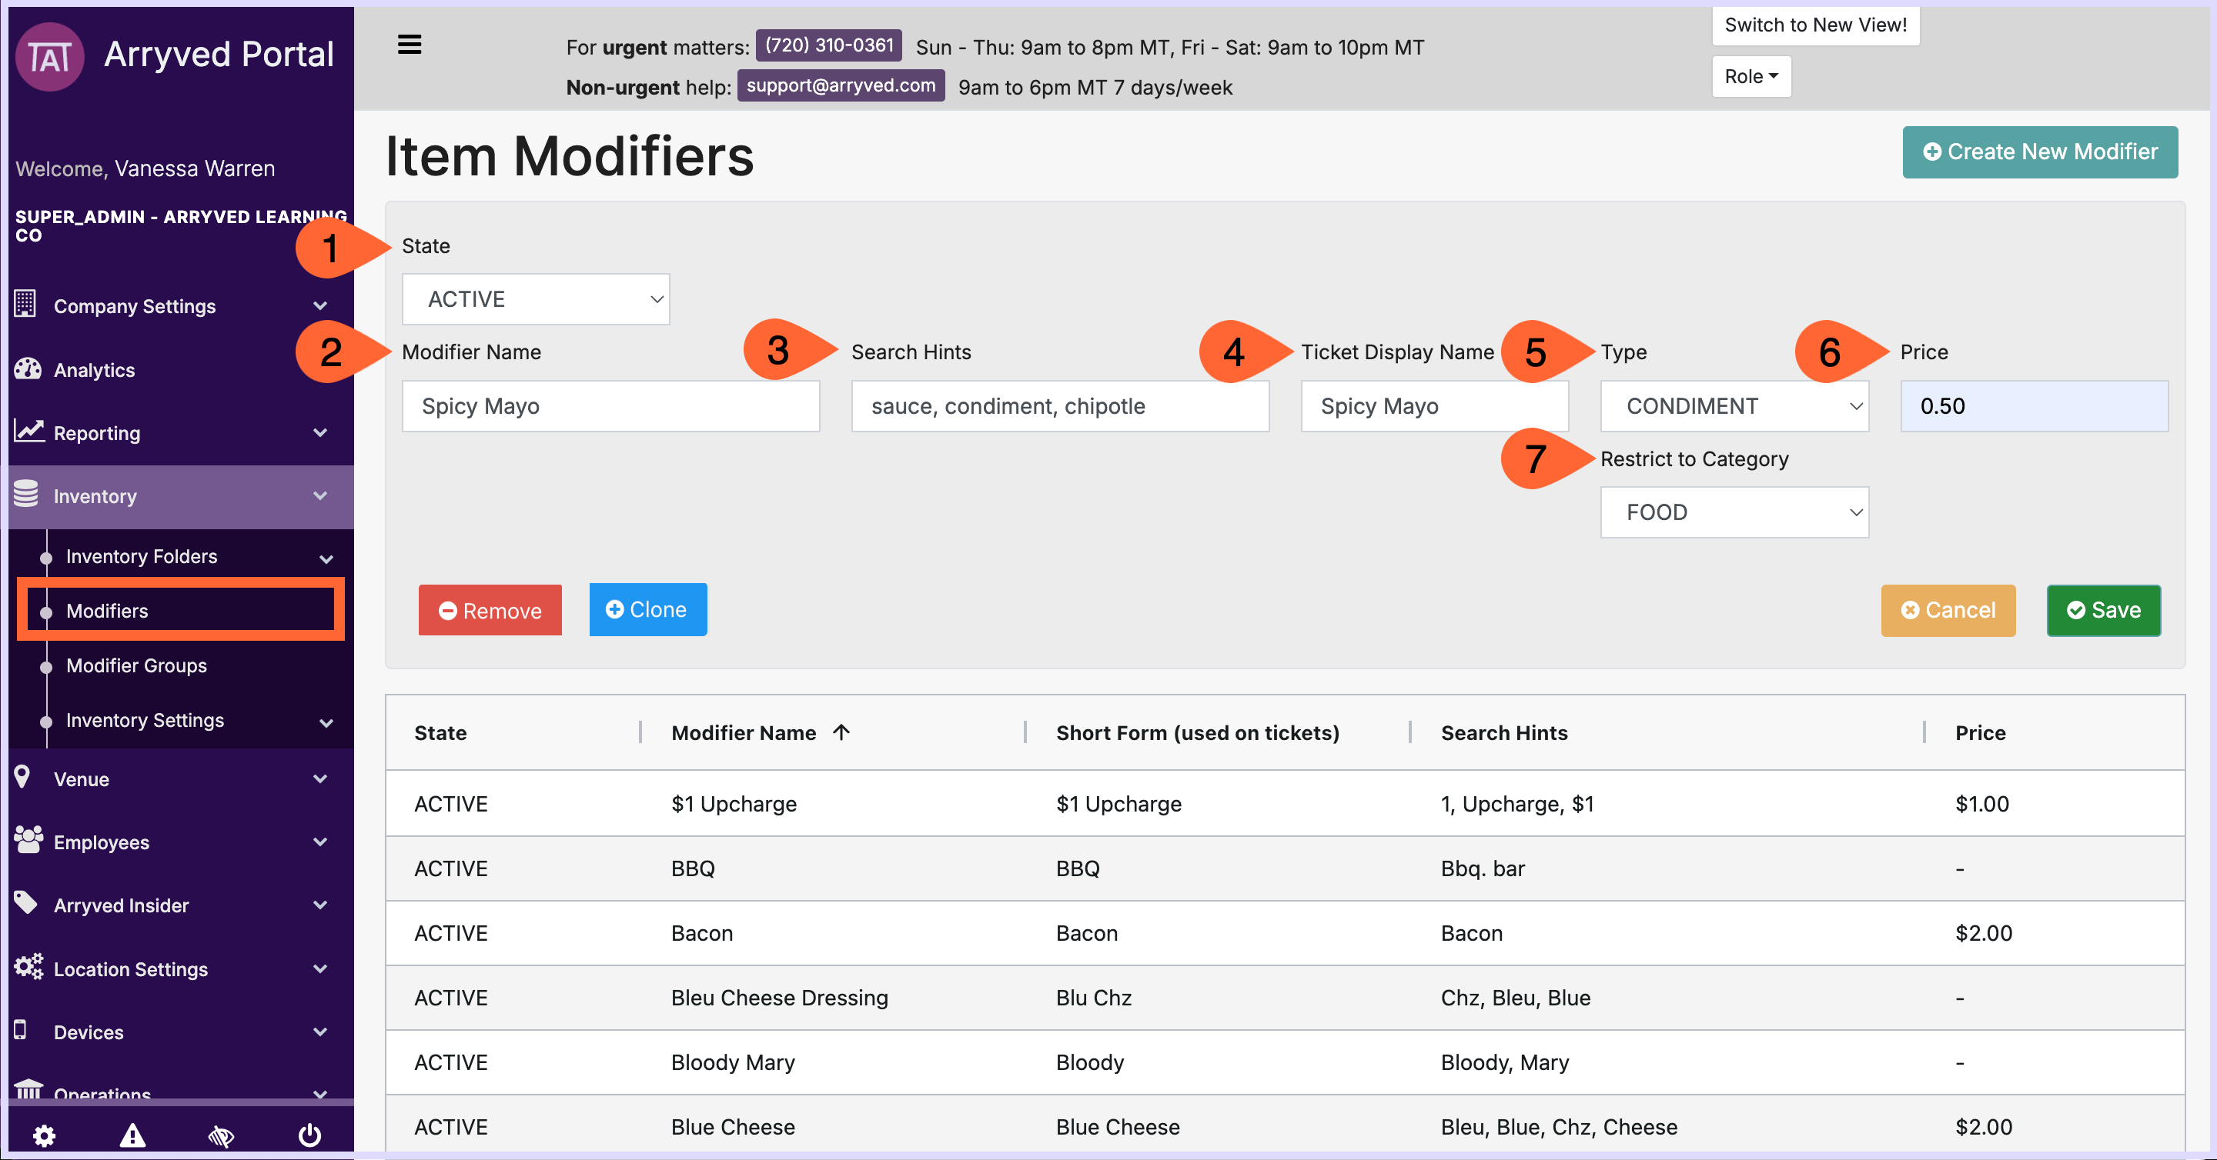Click the urgent phone number link

pyautogui.click(x=829, y=45)
